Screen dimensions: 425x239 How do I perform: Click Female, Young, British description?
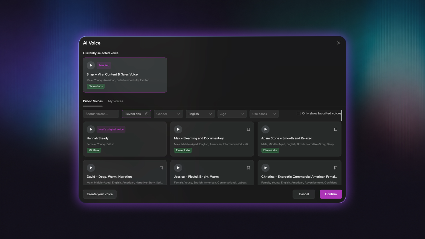100,144
